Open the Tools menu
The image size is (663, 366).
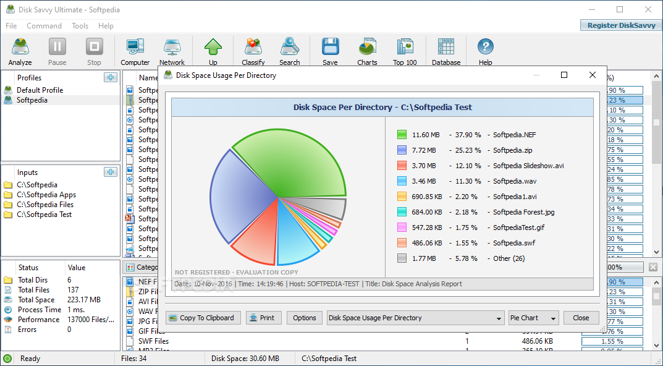click(80, 26)
